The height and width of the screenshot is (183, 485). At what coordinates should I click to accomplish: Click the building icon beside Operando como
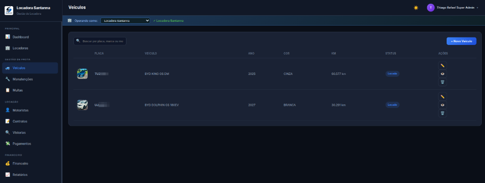click(70, 20)
